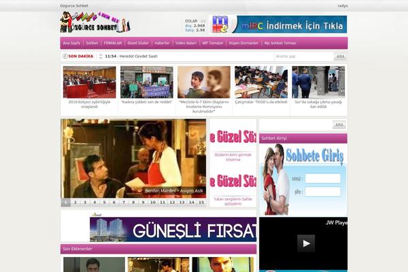Select slide 7 in the slider pager
Viewport: 408px width, 272px height.
[124, 202]
